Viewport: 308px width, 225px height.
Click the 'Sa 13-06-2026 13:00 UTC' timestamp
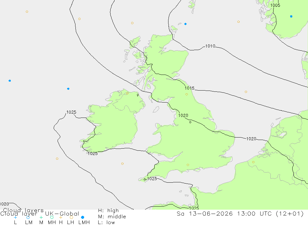pos(225,213)
